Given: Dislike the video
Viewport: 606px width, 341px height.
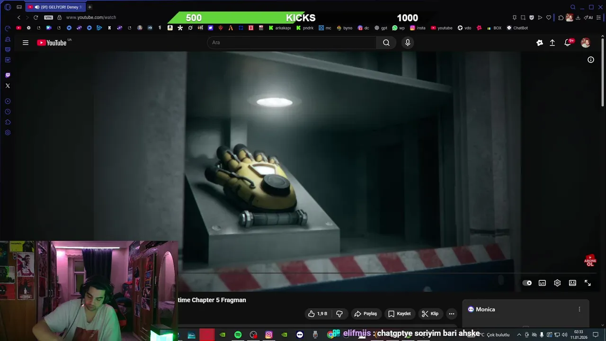Looking at the screenshot, I should click(339, 314).
